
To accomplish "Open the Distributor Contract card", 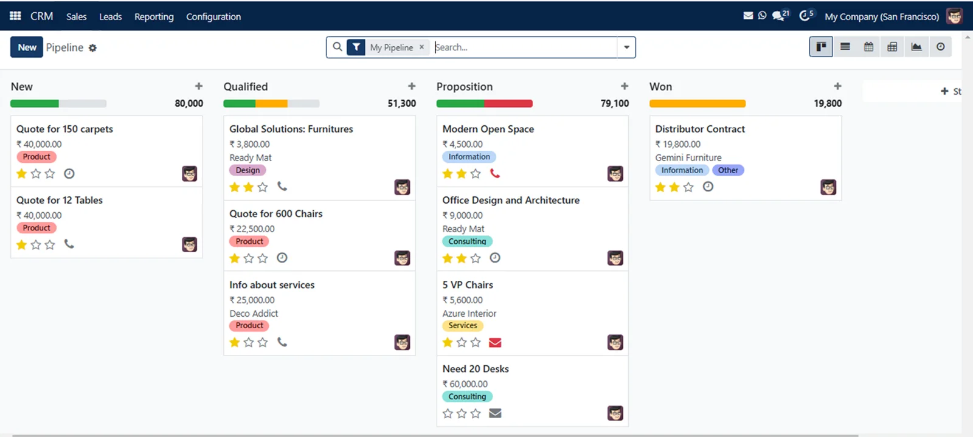I will point(746,157).
